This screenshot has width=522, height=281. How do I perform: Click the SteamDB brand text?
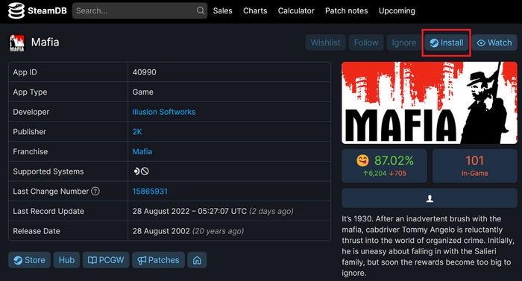click(x=47, y=10)
